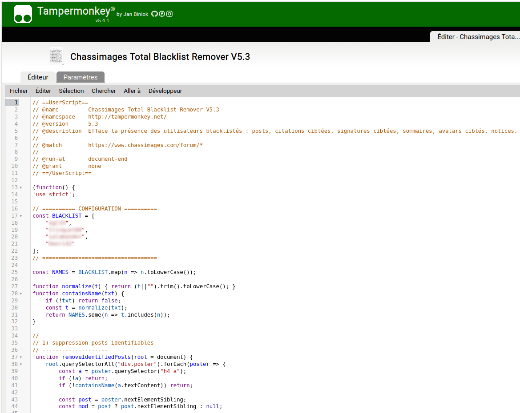Click 'poster.nextElementSibling' on line 43
The width and height of the screenshot is (520, 413).
[x=142, y=400]
